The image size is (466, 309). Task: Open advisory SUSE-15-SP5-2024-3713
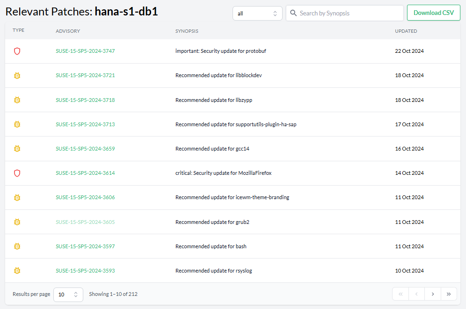point(85,124)
